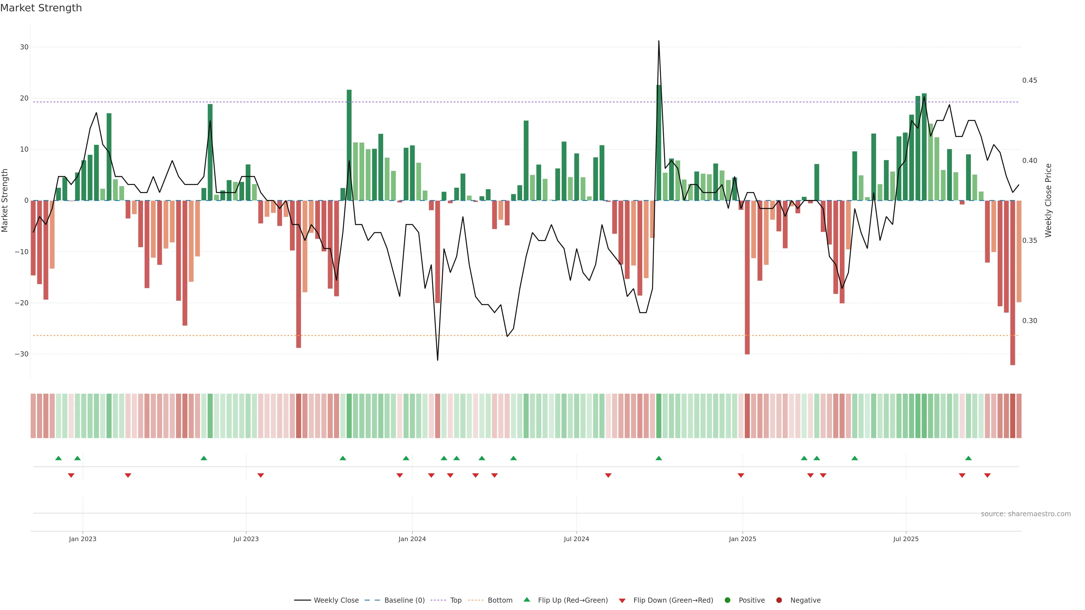Click the Jan 2024 x-axis label
This screenshot has height=610, width=1085.
[x=412, y=539]
